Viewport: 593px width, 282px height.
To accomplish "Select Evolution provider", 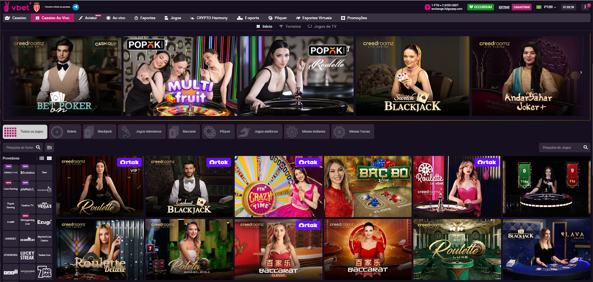I will pos(27,172).
